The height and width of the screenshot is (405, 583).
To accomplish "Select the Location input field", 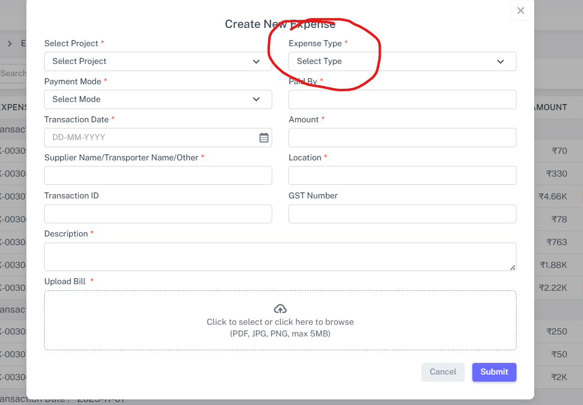I will (x=402, y=176).
